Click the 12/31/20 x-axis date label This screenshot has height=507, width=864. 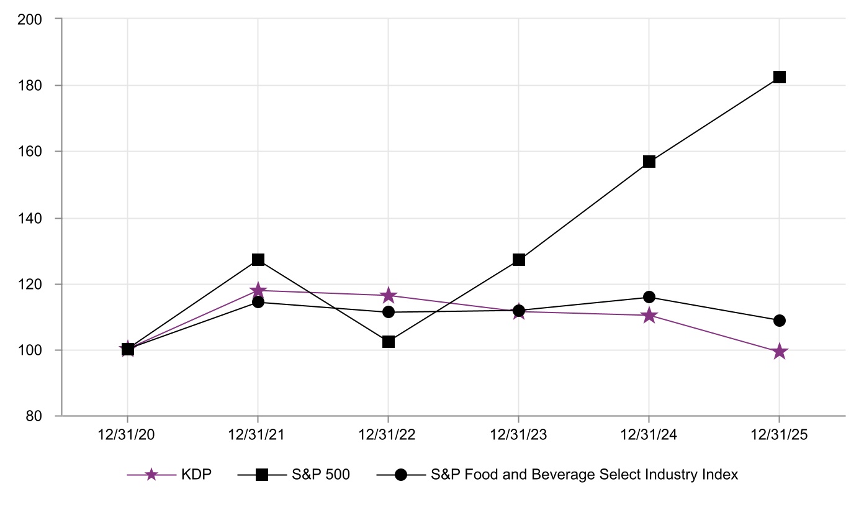click(x=128, y=435)
